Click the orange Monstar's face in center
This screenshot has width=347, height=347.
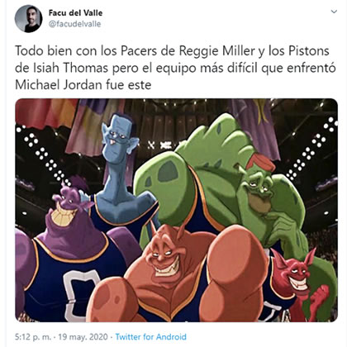(164, 258)
